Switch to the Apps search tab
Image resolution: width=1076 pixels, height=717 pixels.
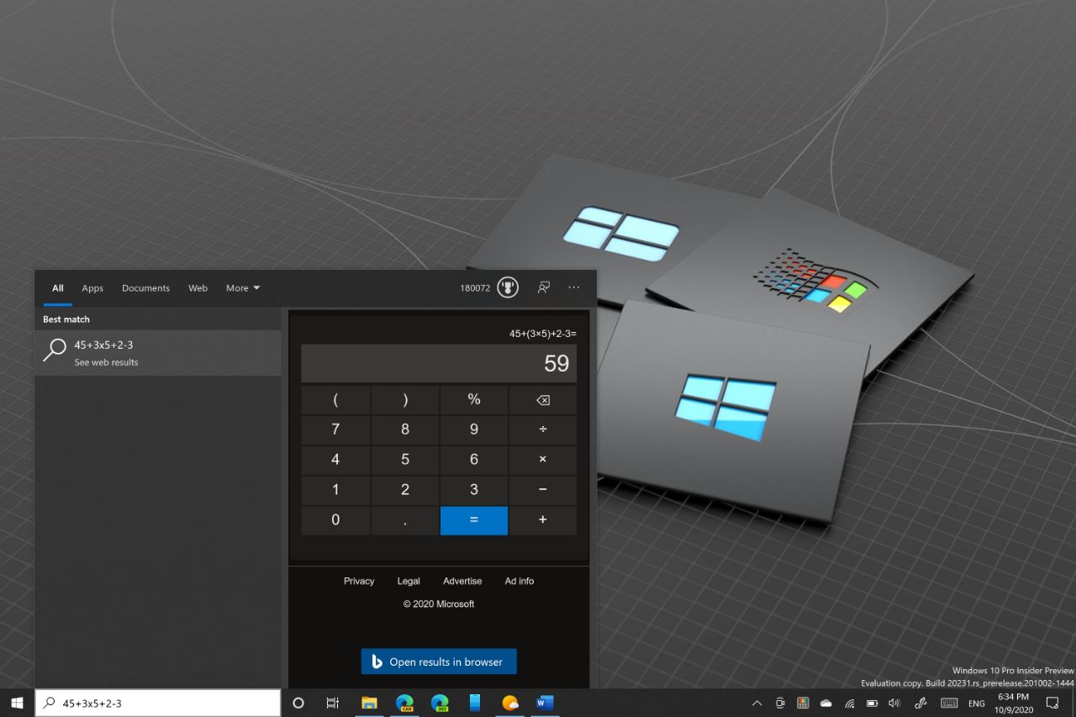tap(92, 288)
